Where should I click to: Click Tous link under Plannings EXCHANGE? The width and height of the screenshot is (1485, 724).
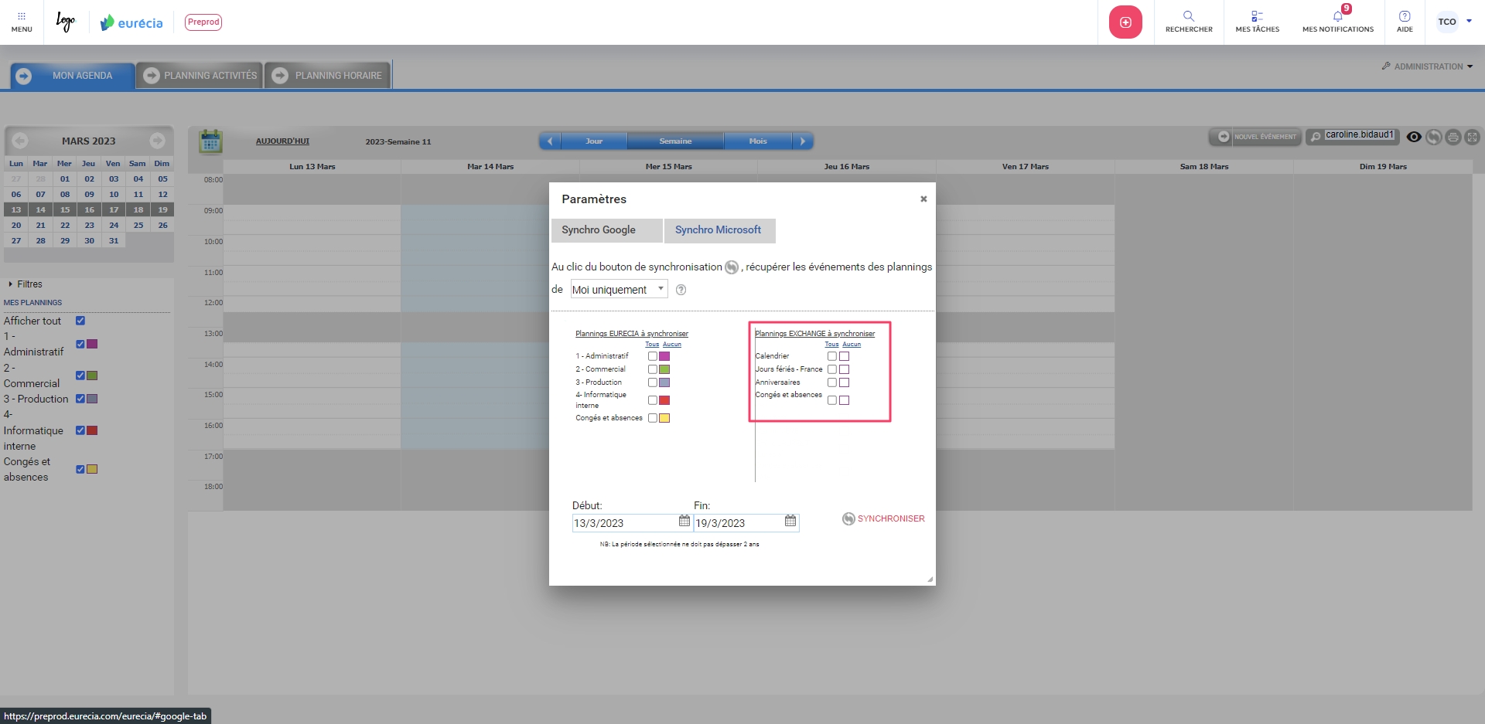pos(831,345)
